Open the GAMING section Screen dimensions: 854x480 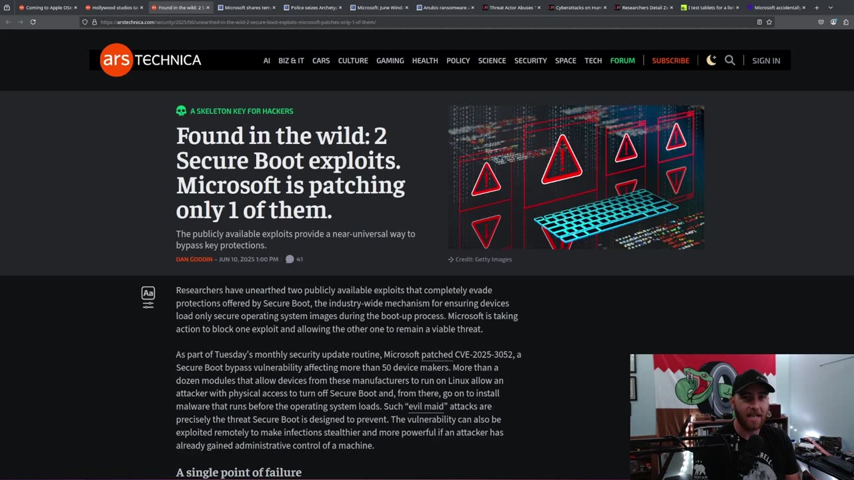click(390, 61)
